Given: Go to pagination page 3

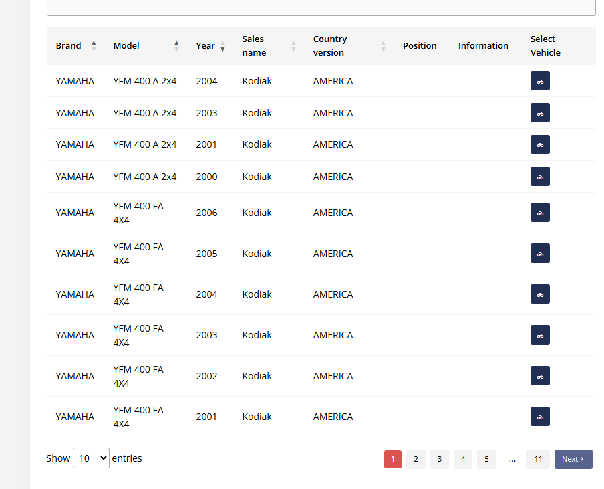Looking at the screenshot, I should tap(439, 459).
